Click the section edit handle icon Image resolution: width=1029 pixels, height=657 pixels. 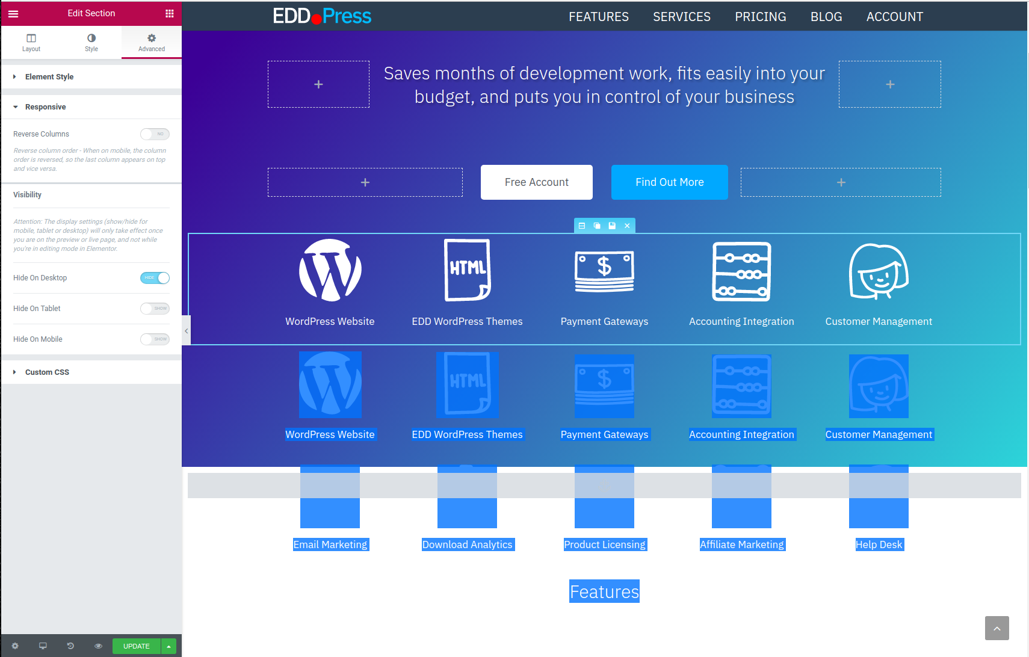[x=582, y=226]
